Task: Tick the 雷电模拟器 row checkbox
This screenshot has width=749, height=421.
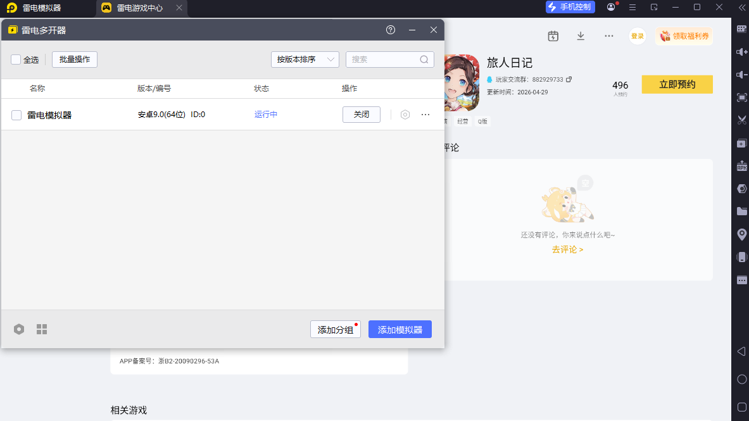Action: (x=16, y=115)
